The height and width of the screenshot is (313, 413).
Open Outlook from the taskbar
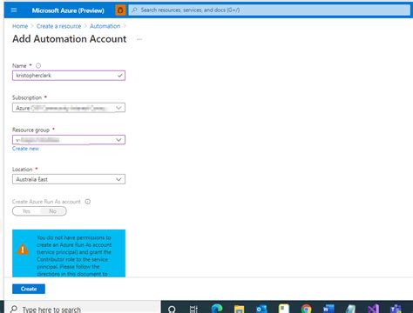coord(261,309)
